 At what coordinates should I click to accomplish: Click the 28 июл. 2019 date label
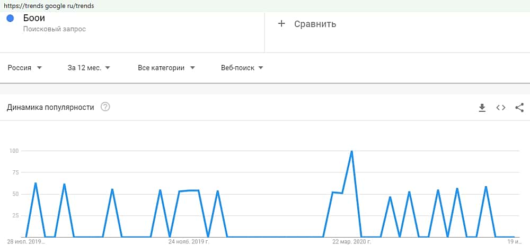(x=26, y=241)
